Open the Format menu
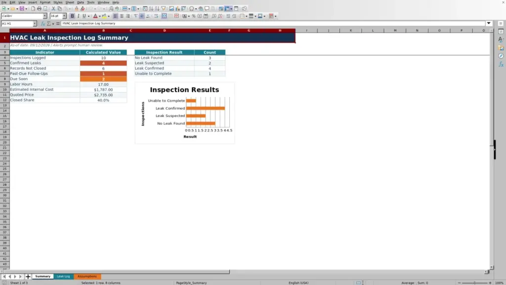 45,2
